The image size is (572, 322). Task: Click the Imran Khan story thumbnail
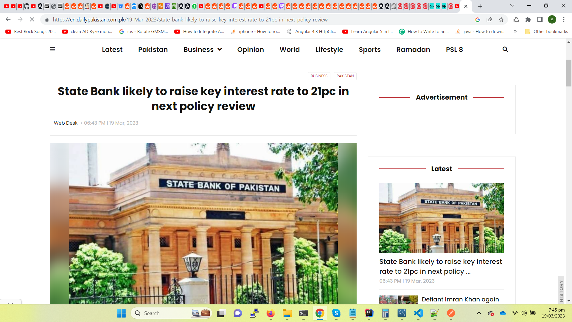tap(399, 300)
